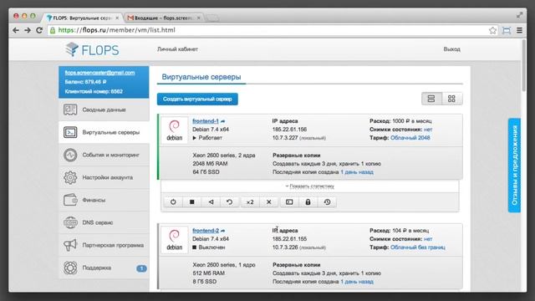This screenshot has height=301, width=535.
Task: Click the X delete icon for frontend-1
Action: (x=269, y=202)
